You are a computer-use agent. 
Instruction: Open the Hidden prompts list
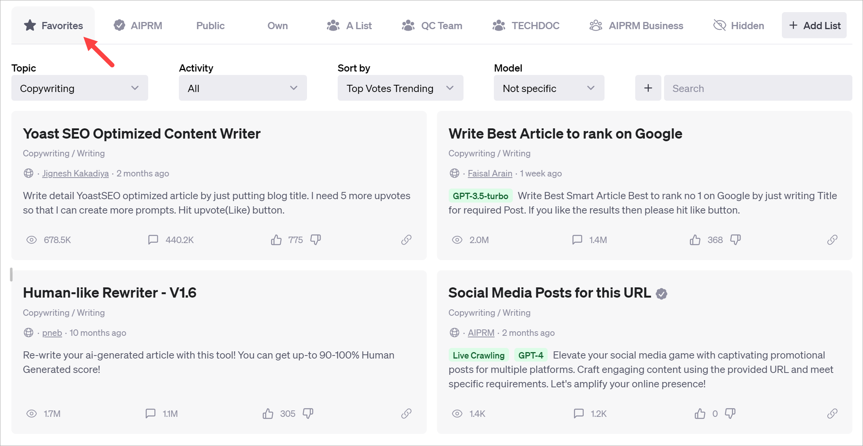point(739,26)
